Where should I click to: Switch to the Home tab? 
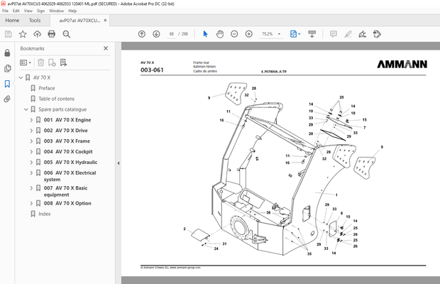[x=12, y=21]
